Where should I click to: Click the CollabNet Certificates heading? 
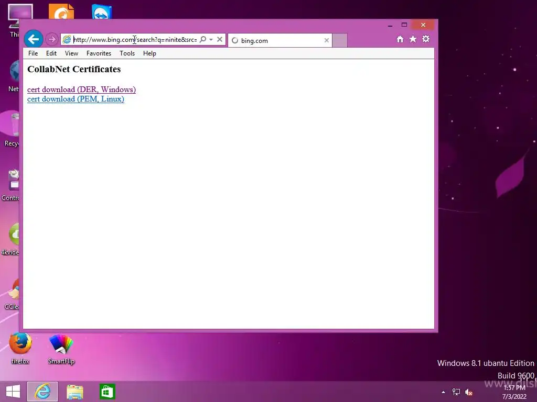pyautogui.click(x=74, y=69)
